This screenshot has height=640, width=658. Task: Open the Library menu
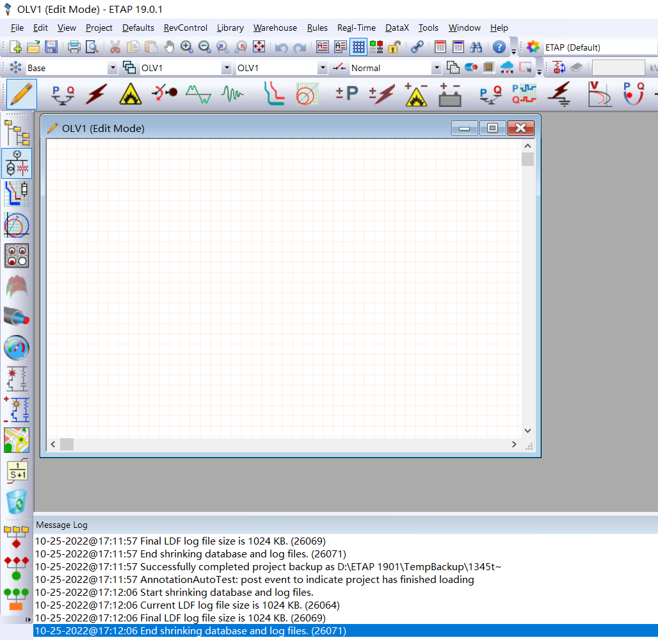coord(230,28)
